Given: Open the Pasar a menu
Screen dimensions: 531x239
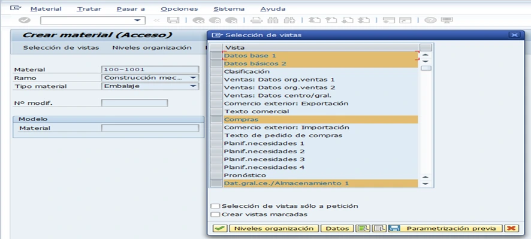Looking at the screenshot, I should tap(131, 9).
